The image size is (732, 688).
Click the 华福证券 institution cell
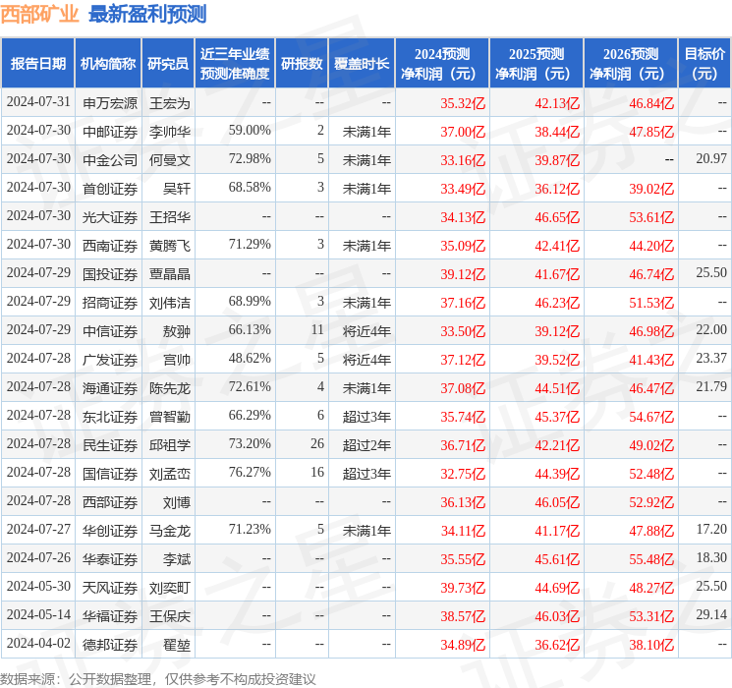coord(110,616)
